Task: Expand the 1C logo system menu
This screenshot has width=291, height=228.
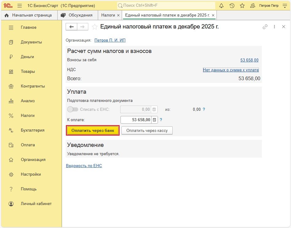Action: [x=9, y=6]
